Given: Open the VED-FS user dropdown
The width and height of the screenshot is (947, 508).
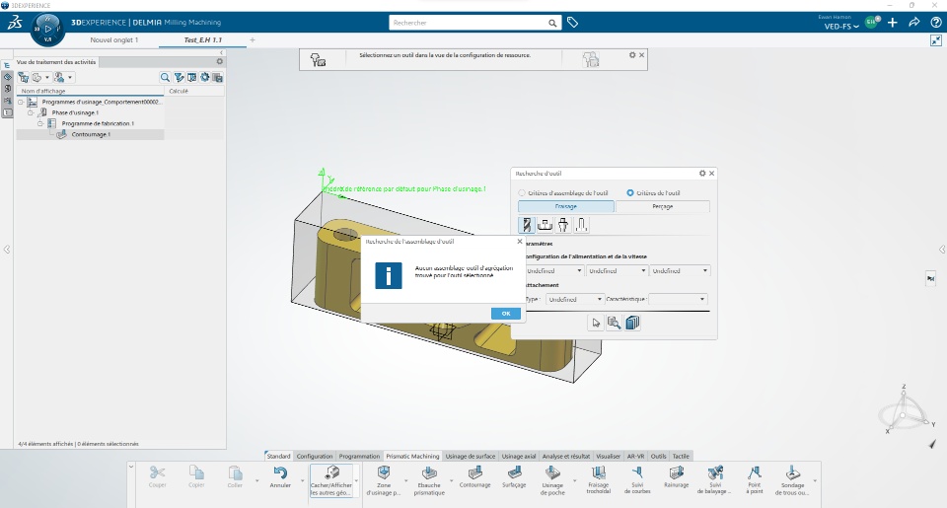Looking at the screenshot, I should [x=841, y=27].
